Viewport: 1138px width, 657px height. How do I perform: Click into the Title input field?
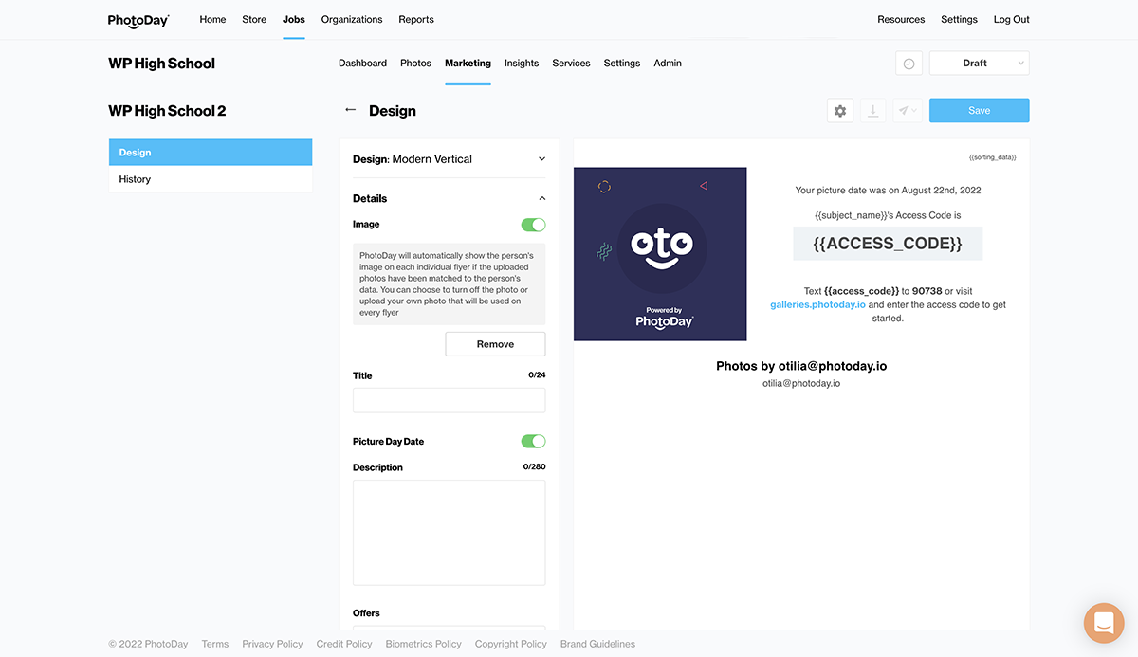(x=450, y=400)
